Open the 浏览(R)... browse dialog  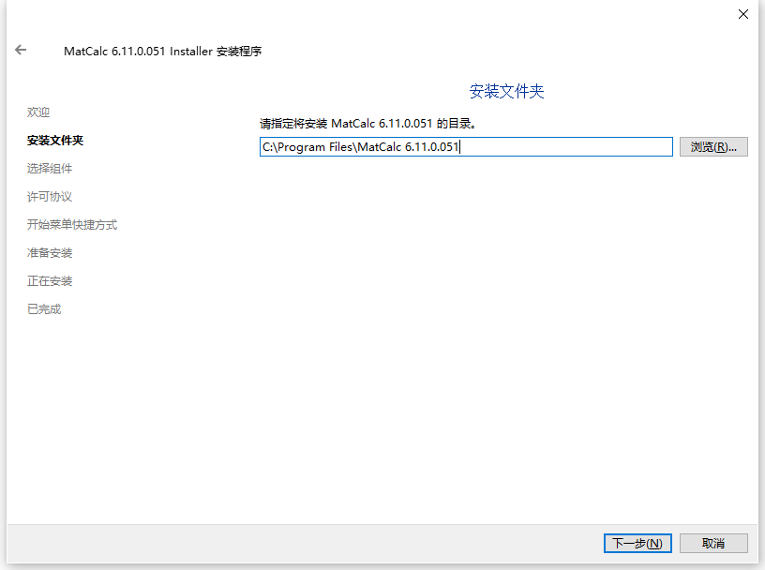tap(713, 147)
